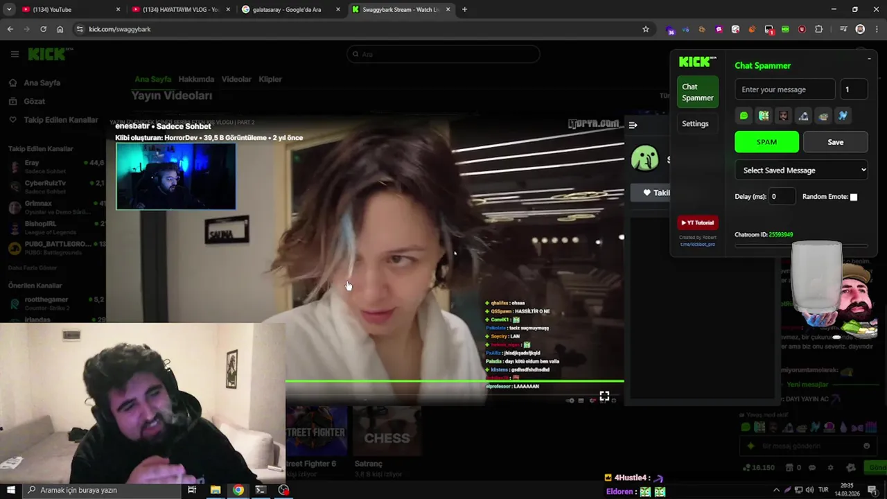Screen dimensions: 887x499
Task: Go to the browser home page
Action: coord(60,29)
